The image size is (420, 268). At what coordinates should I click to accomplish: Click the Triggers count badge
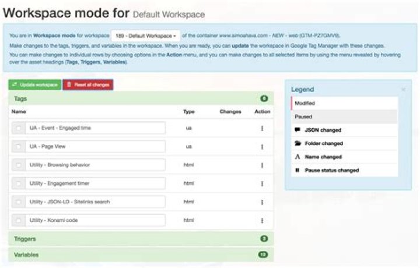[264, 239]
